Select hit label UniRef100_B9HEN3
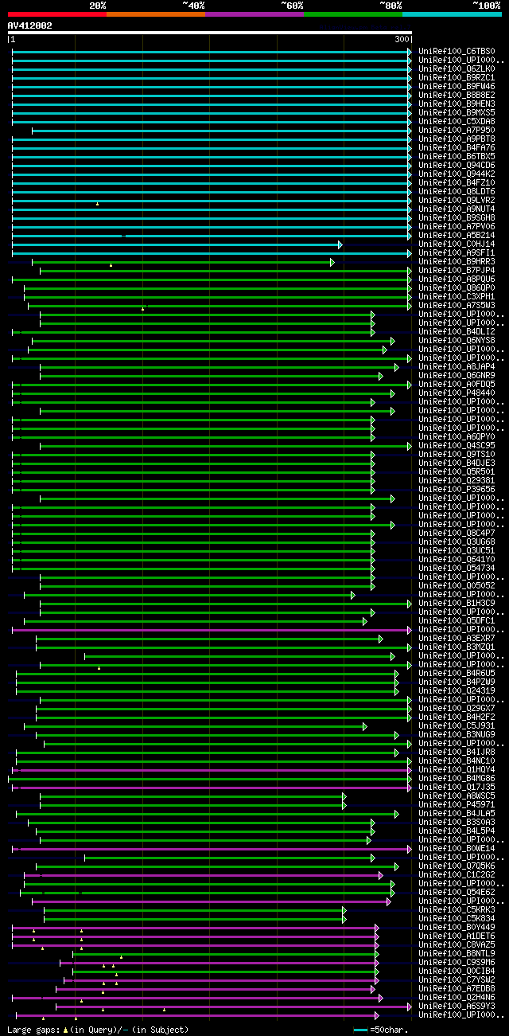This screenshot has width=509, height=1036. coord(457,104)
